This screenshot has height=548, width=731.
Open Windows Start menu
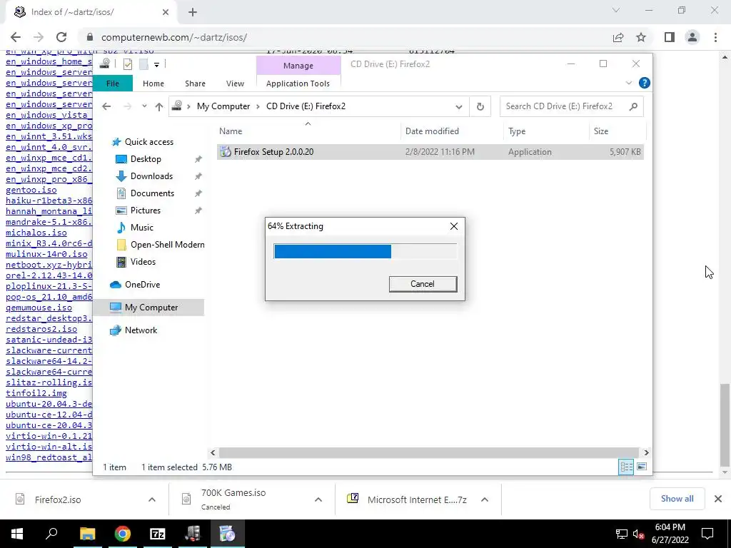(17, 534)
